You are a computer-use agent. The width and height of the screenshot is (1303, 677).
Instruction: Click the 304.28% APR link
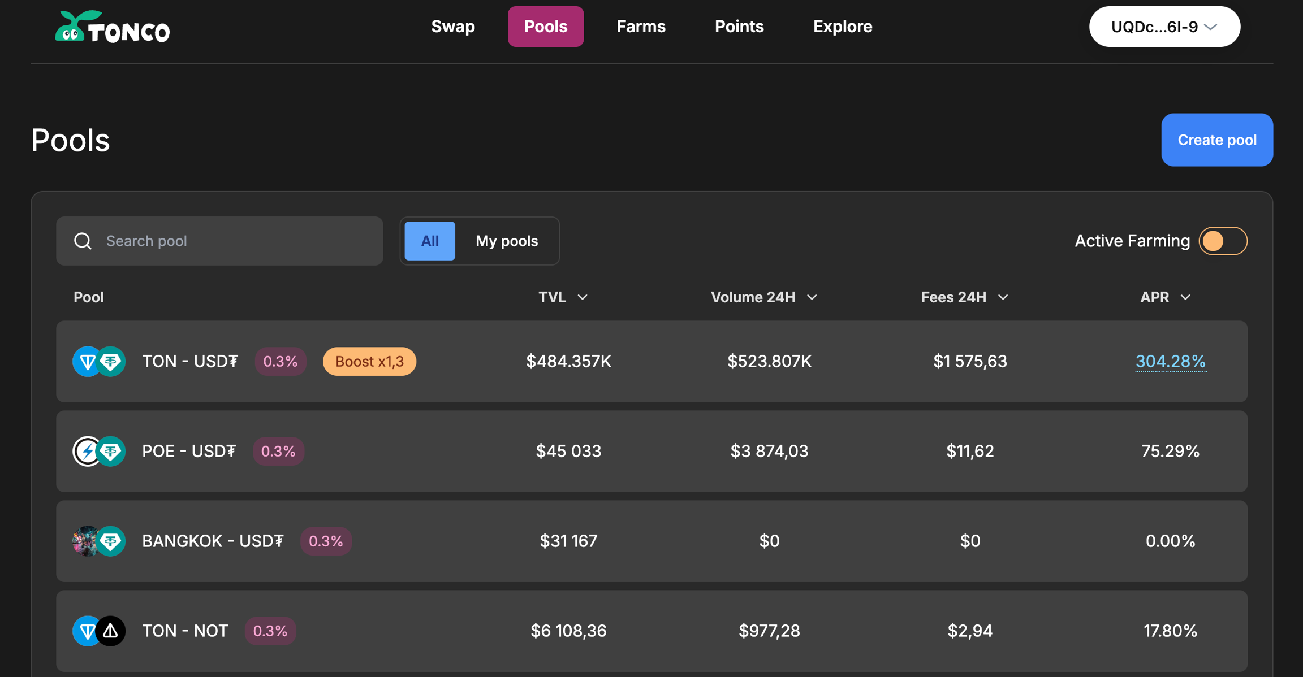1170,361
